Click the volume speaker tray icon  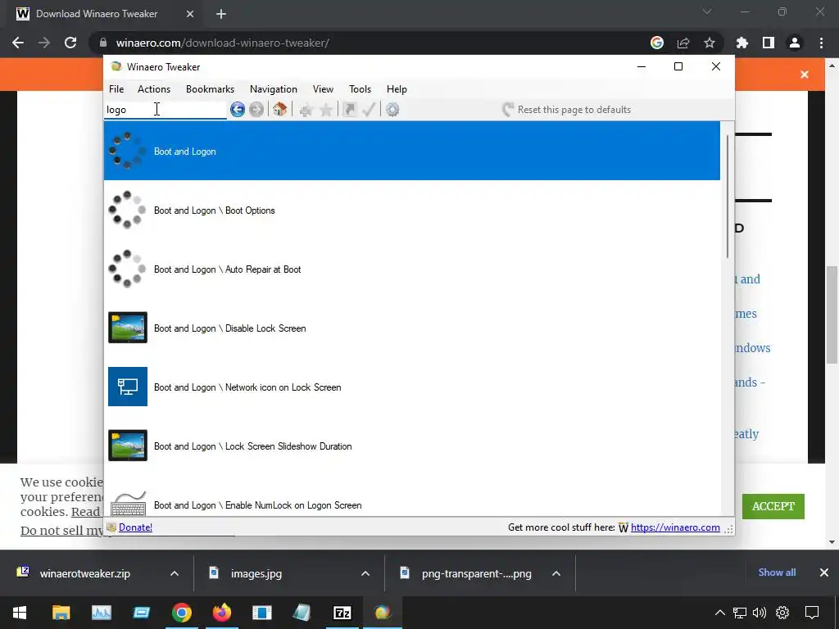pos(760,613)
